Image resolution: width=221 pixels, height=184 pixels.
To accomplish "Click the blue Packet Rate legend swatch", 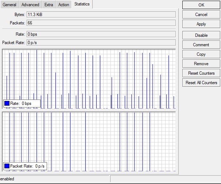I will pos(7,166).
